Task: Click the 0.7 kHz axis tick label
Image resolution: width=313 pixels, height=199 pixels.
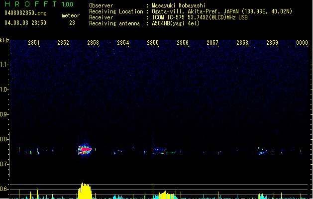Action: coord(4,164)
